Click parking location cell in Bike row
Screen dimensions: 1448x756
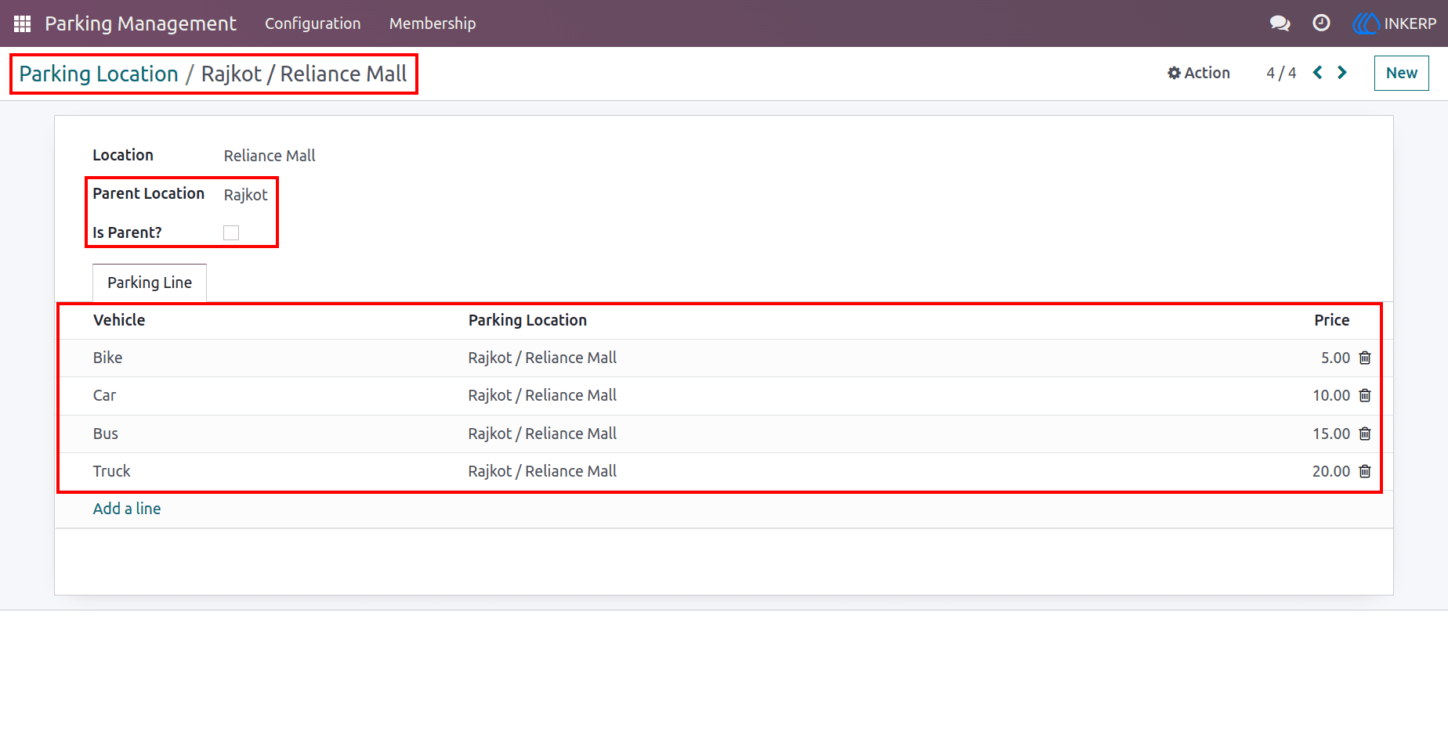tap(542, 358)
